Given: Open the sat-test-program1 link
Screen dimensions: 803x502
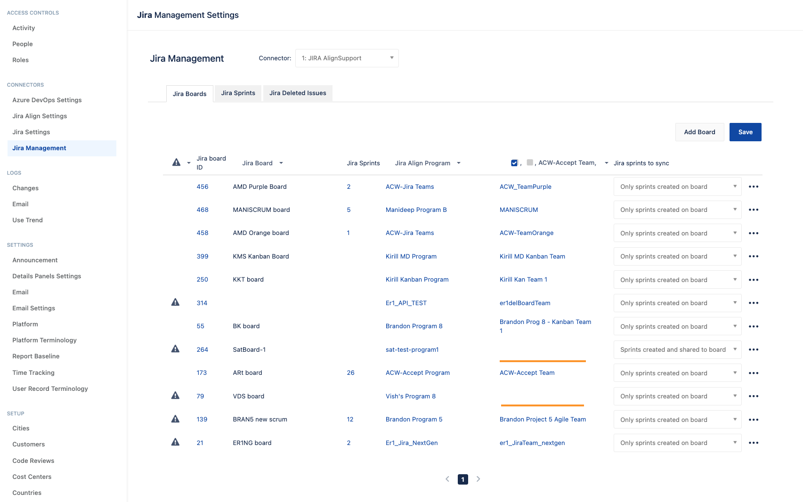Looking at the screenshot, I should [x=412, y=350].
